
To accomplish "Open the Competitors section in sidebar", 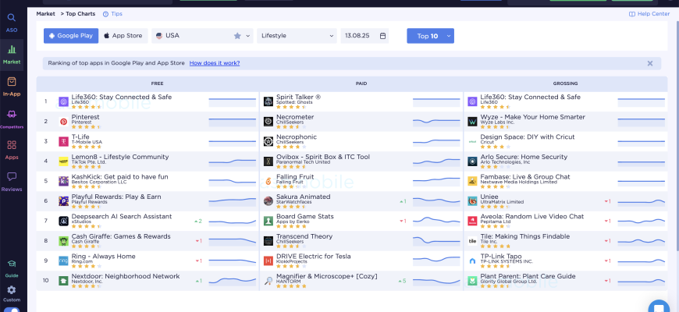I will click(x=12, y=118).
